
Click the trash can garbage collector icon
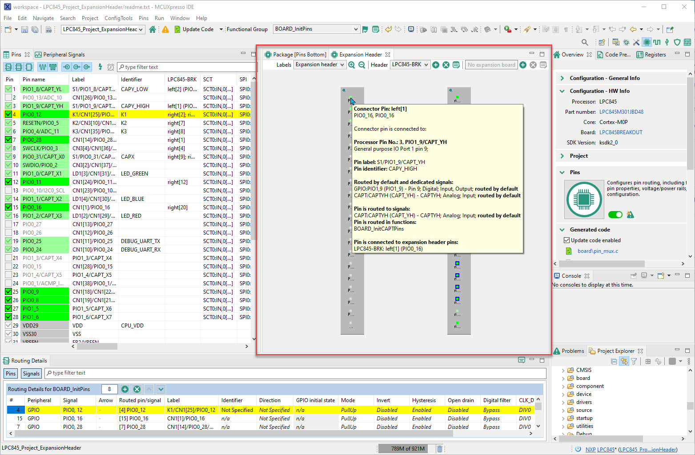point(439,449)
